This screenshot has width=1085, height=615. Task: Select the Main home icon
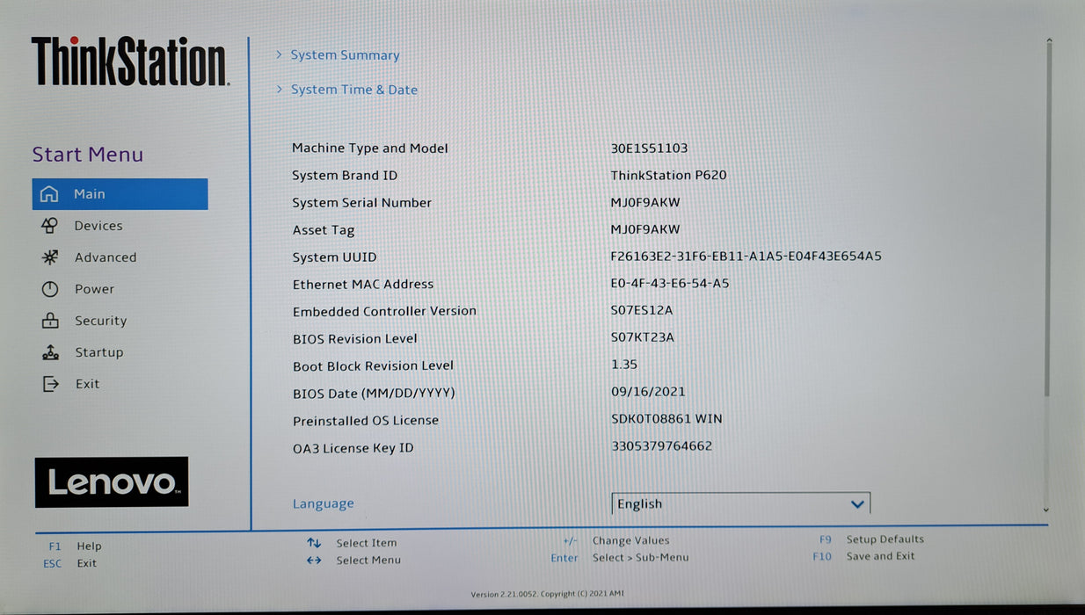pyautogui.click(x=50, y=194)
